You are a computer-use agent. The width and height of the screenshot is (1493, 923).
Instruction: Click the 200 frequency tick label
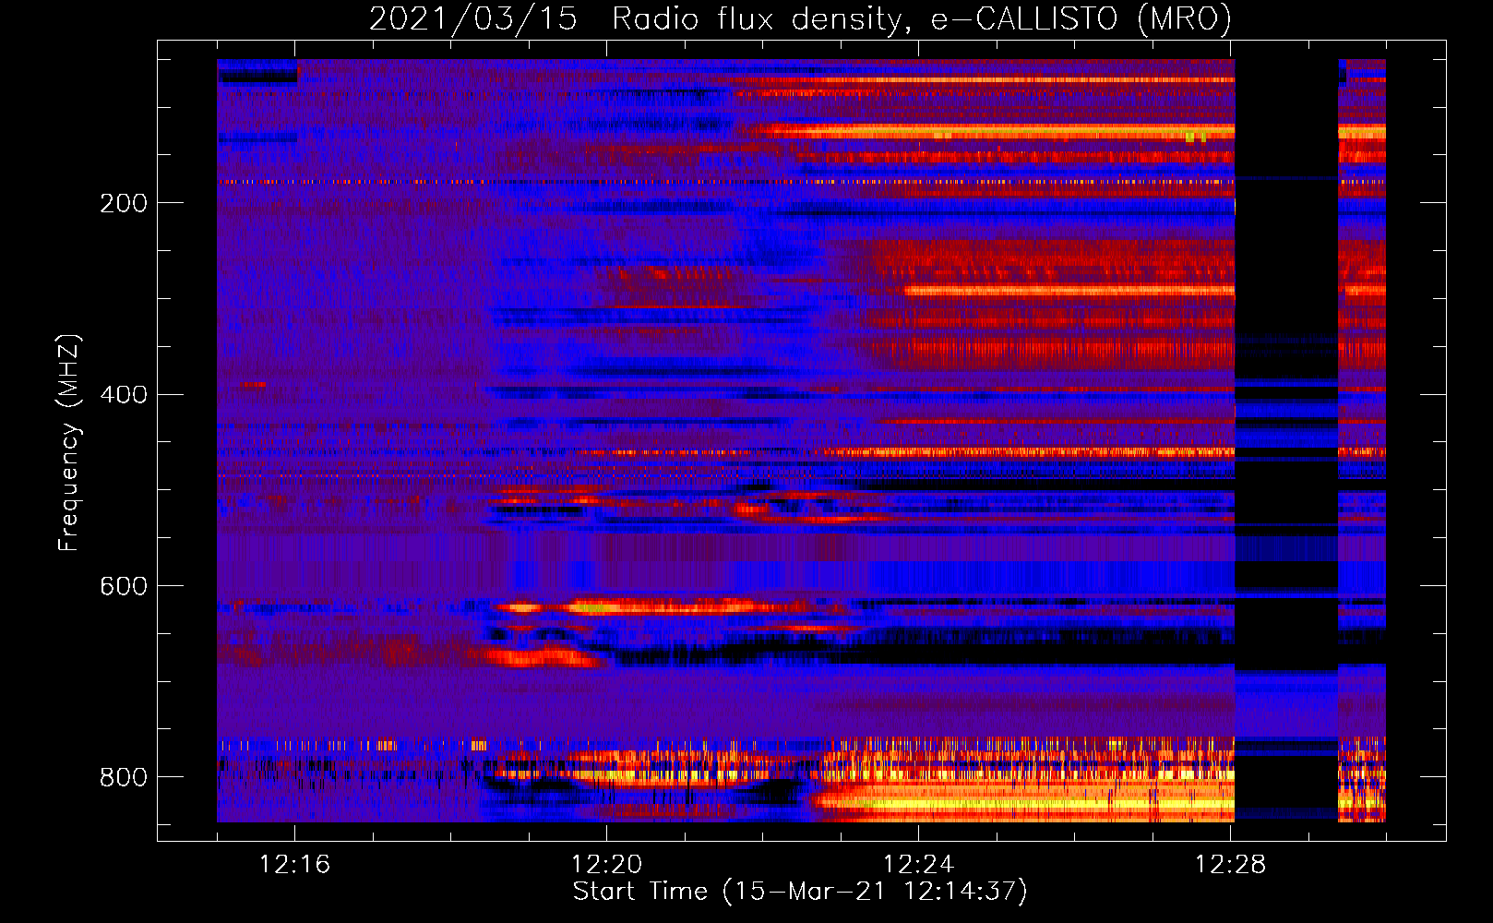(124, 203)
